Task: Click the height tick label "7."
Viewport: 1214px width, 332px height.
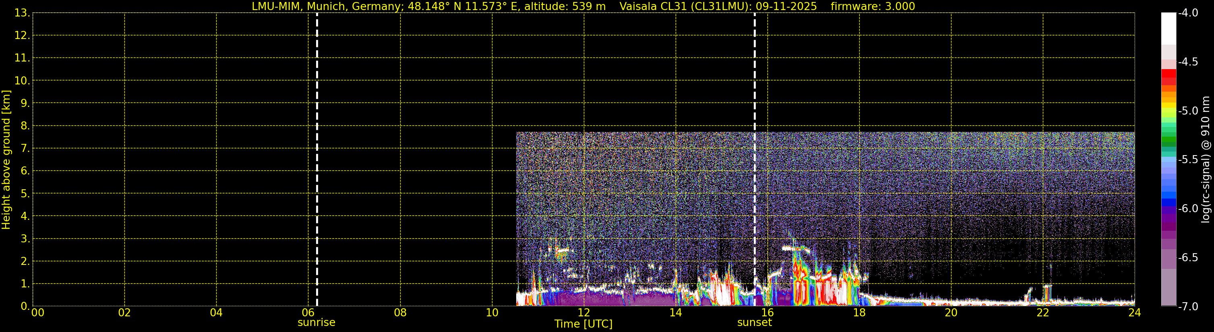Action: [25, 149]
